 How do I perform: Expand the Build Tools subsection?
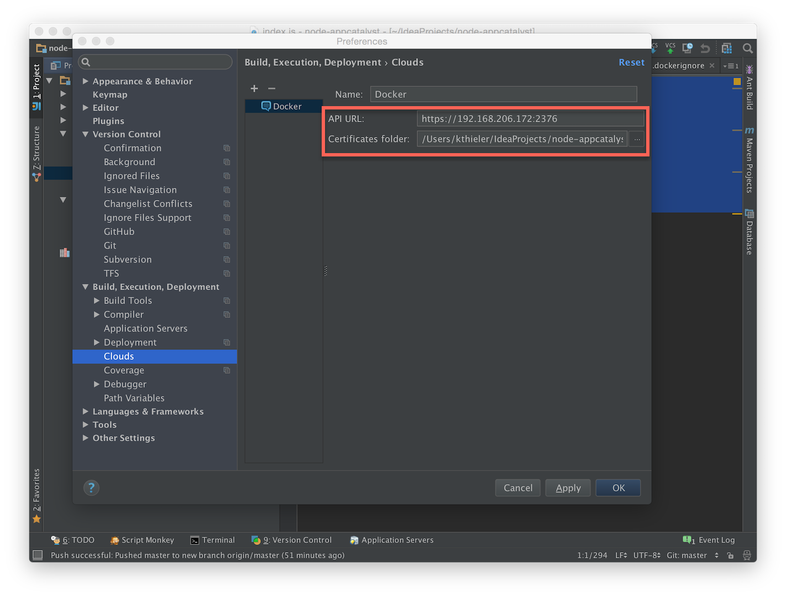[97, 301]
